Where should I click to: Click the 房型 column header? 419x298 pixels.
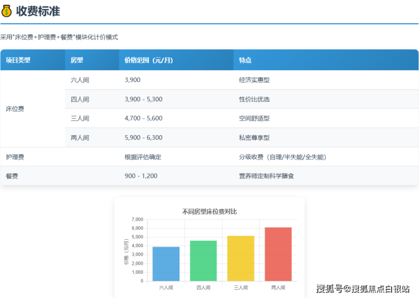coord(77,60)
